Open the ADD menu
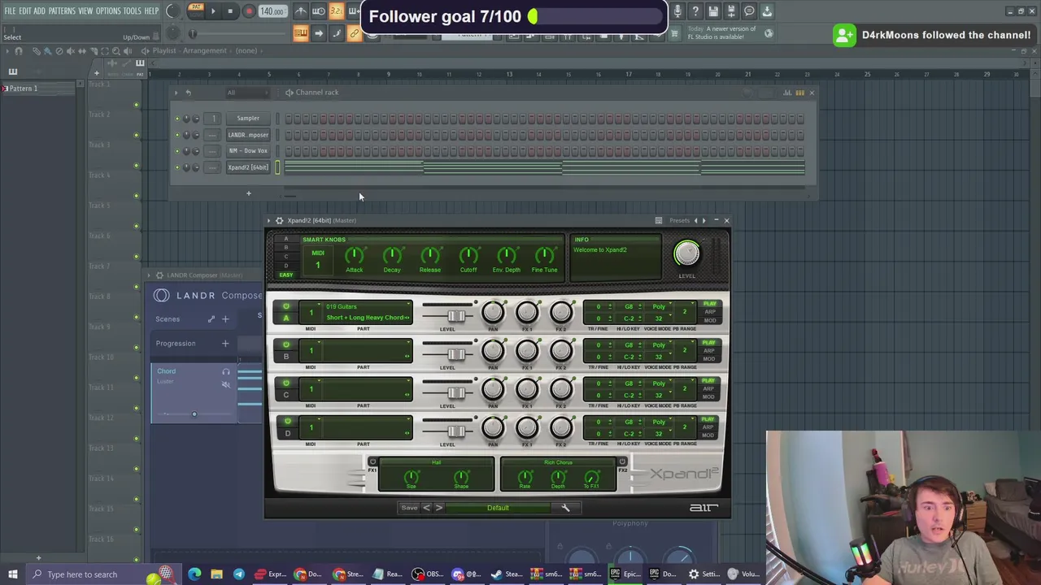This screenshot has width=1041, height=585. (x=39, y=11)
